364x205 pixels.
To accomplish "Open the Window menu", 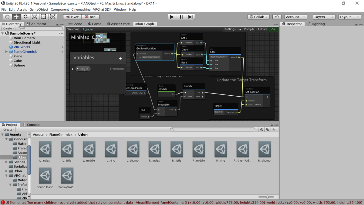I will pos(120,9).
